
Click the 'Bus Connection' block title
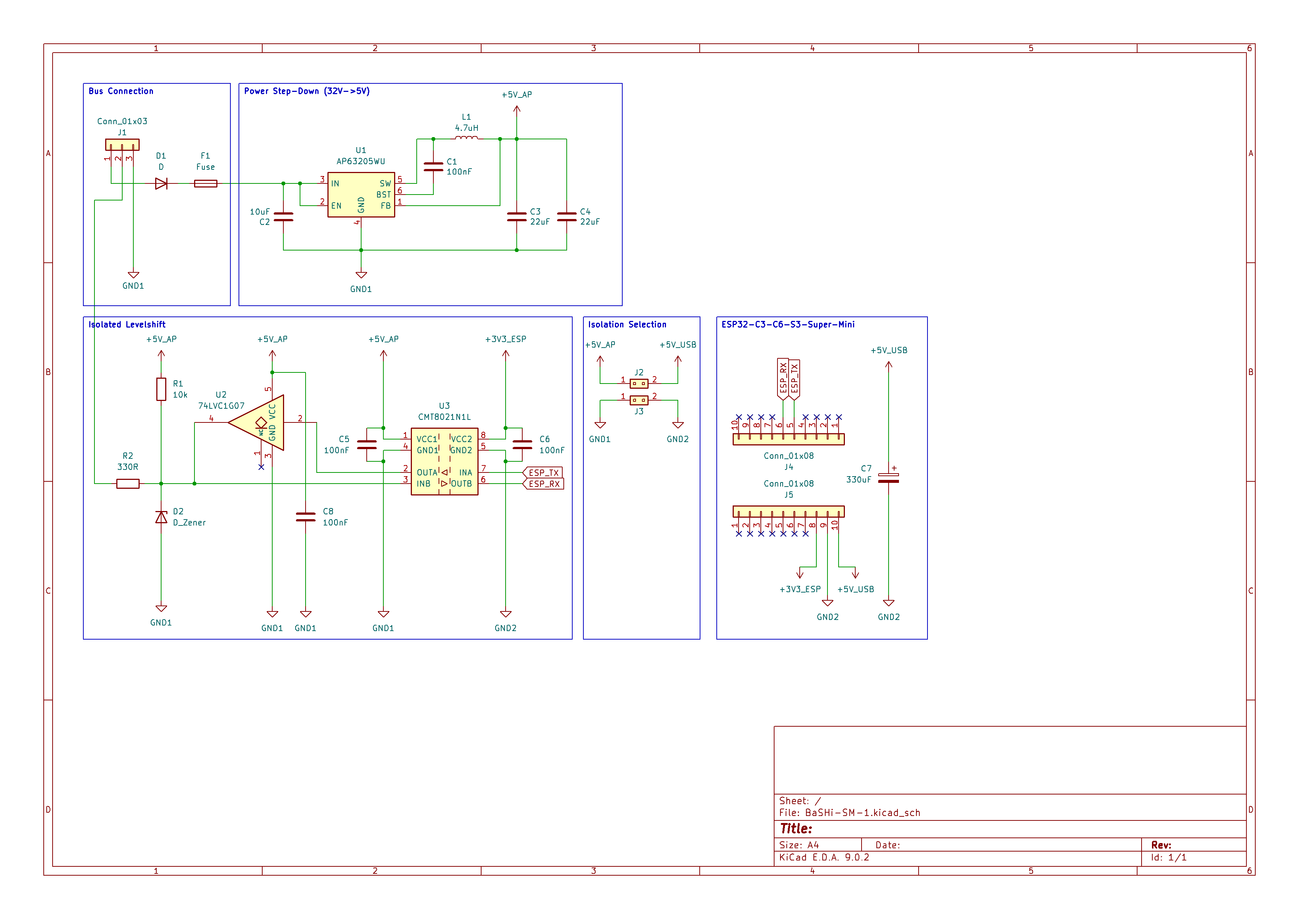(x=121, y=91)
